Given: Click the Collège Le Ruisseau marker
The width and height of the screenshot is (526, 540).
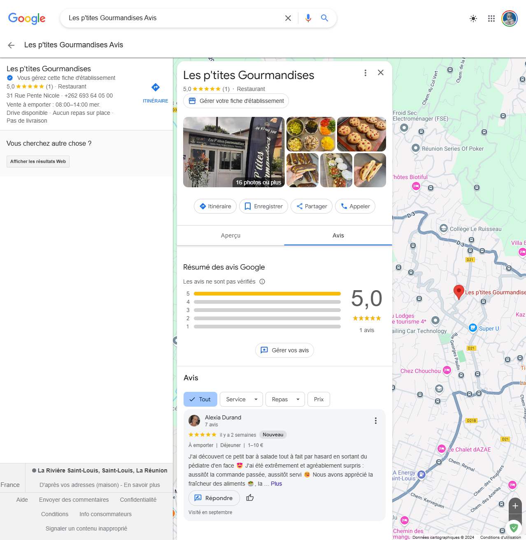Looking at the screenshot, I should coord(443,228).
